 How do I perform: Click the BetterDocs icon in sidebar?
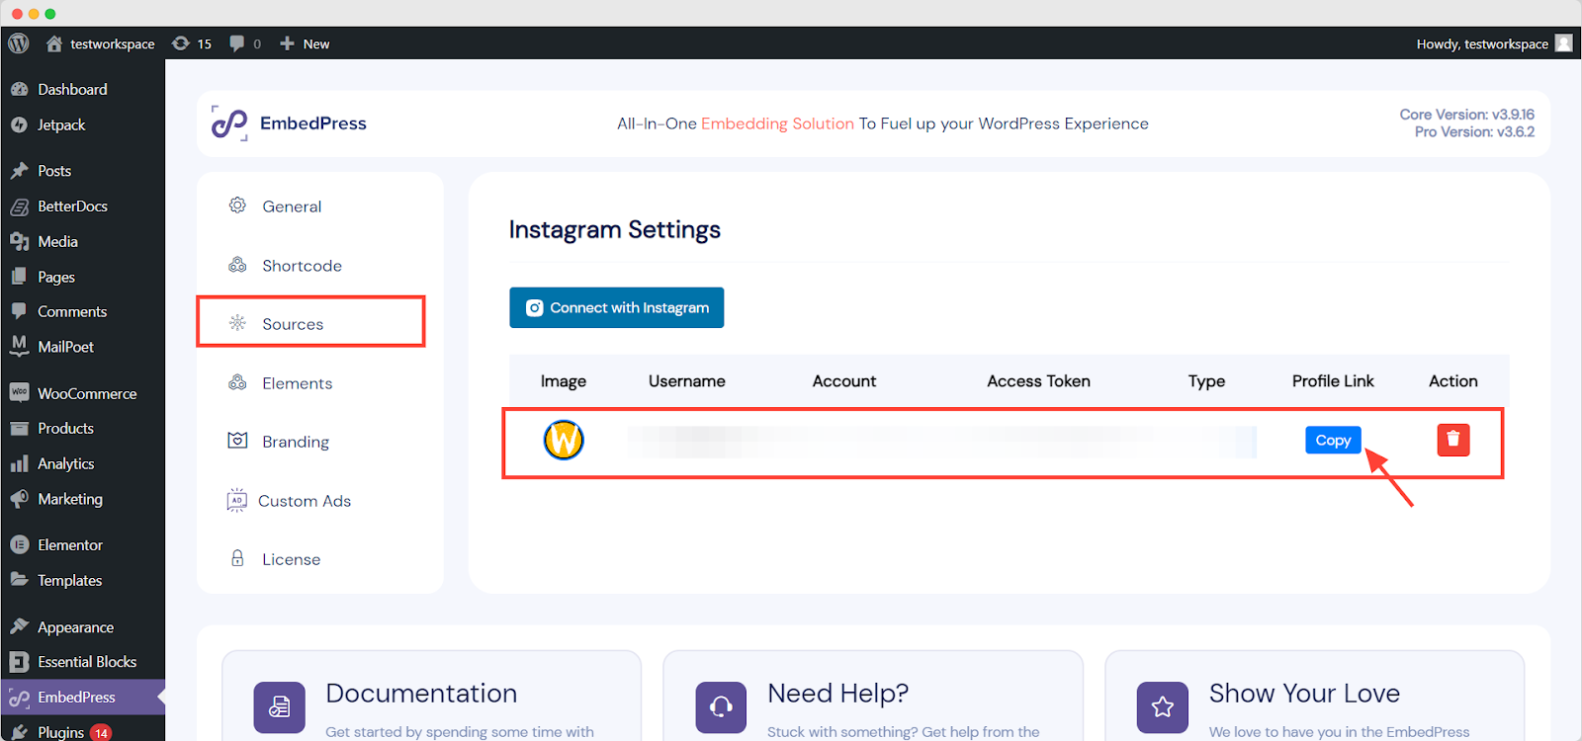(x=19, y=206)
